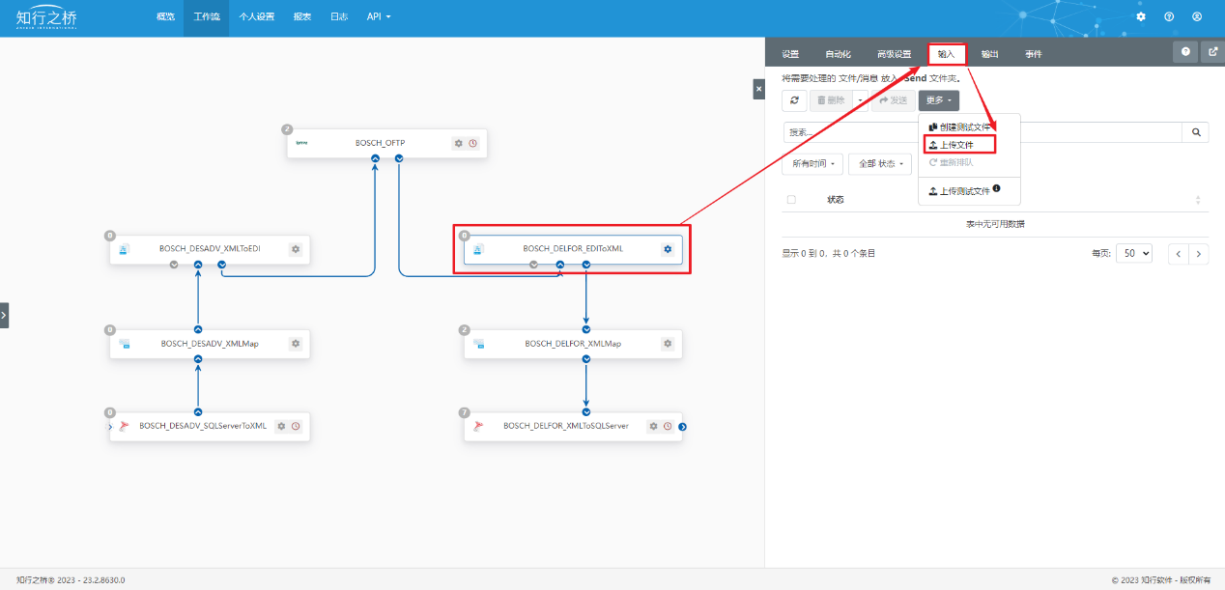1225x590 pixels.
Task: Open settings gear on BOSCH_OFTP connector
Action: tap(459, 143)
